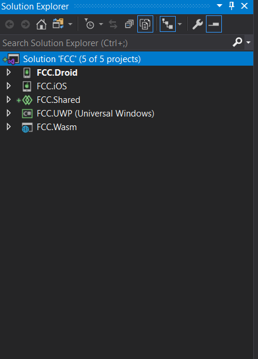This screenshot has height=359, width=258.
Task: Expand the FCC.Shared project node
Action: 9,99
